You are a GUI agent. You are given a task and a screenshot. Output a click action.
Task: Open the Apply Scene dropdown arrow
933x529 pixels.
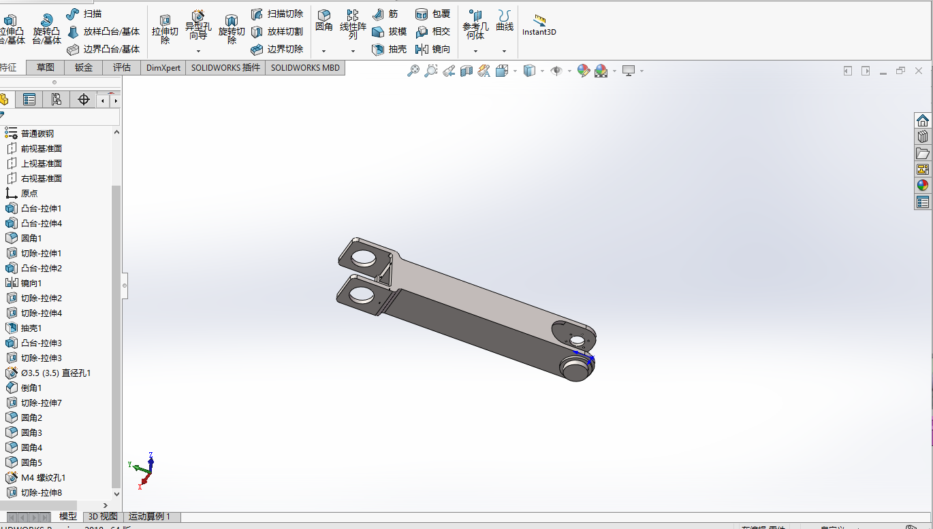pyautogui.click(x=614, y=71)
